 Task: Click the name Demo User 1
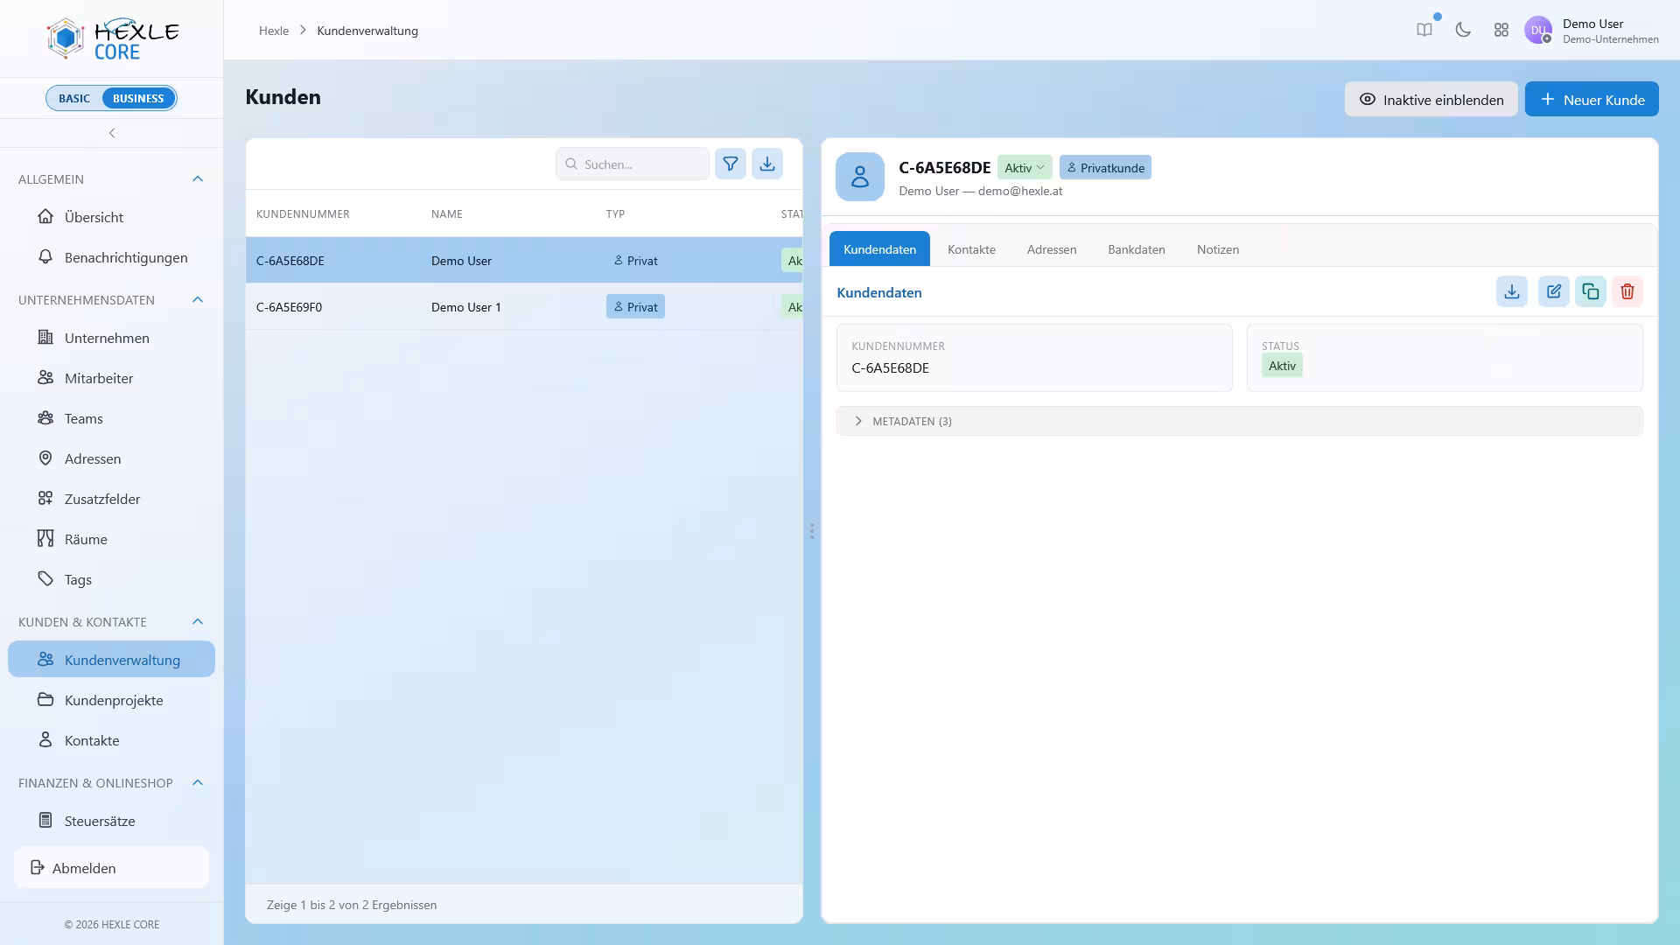(x=466, y=307)
